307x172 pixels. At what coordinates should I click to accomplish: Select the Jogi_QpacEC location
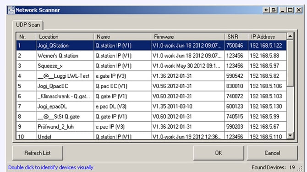65,86
